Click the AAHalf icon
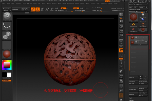 pyautogui.click(x=121, y=36)
